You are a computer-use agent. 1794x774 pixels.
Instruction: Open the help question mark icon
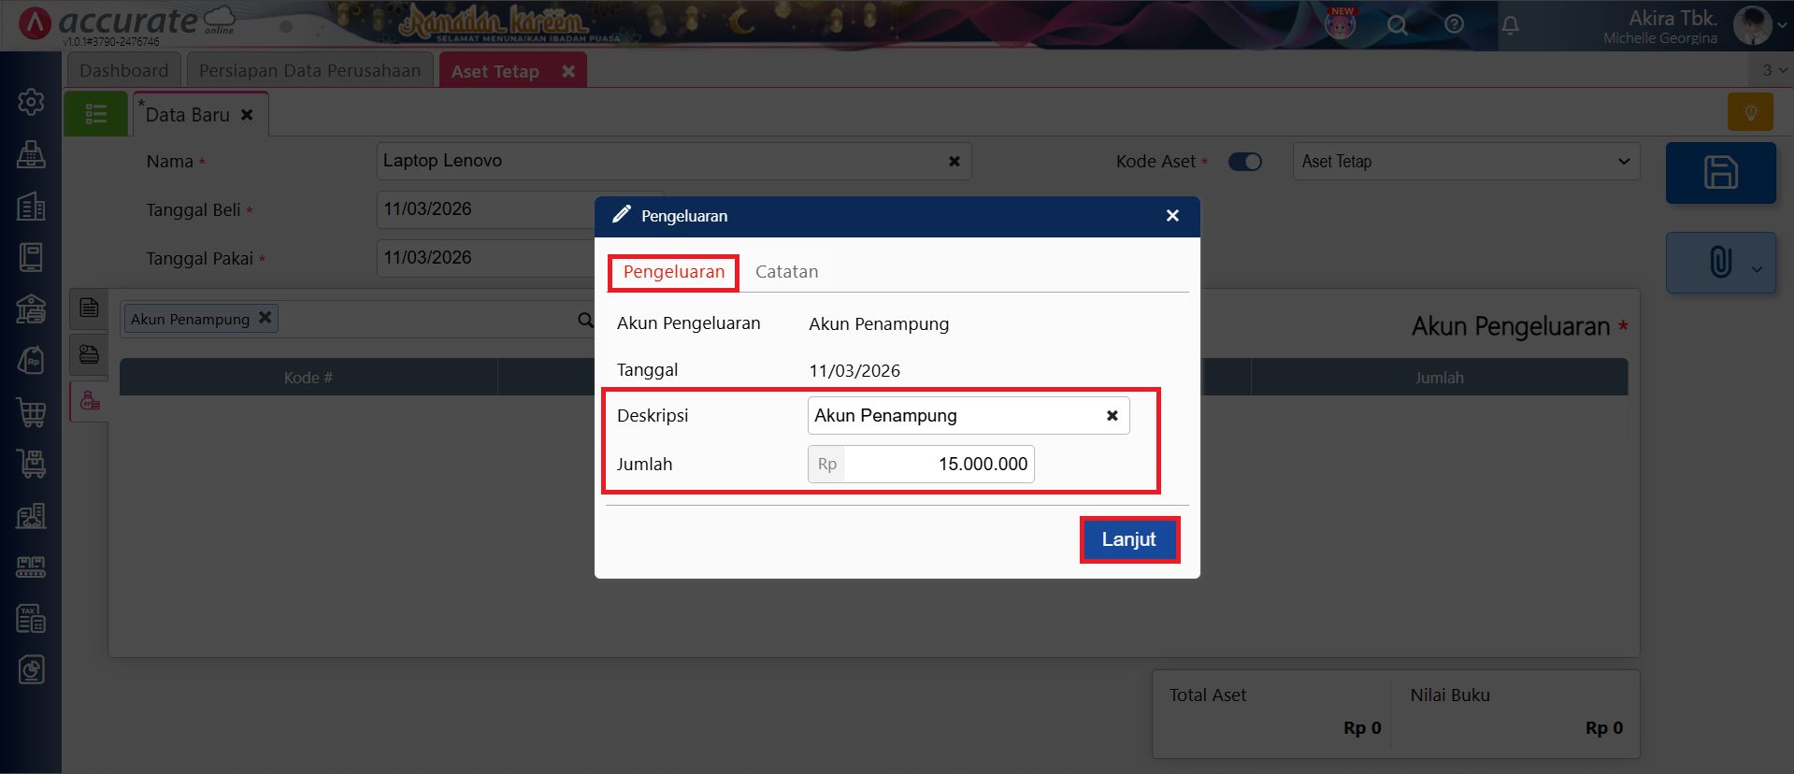point(1454,25)
